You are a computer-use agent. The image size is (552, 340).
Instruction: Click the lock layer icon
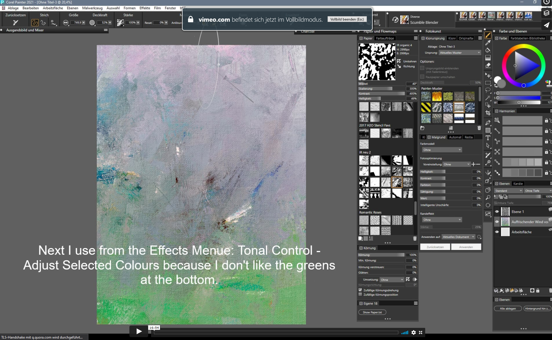(538, 291)
